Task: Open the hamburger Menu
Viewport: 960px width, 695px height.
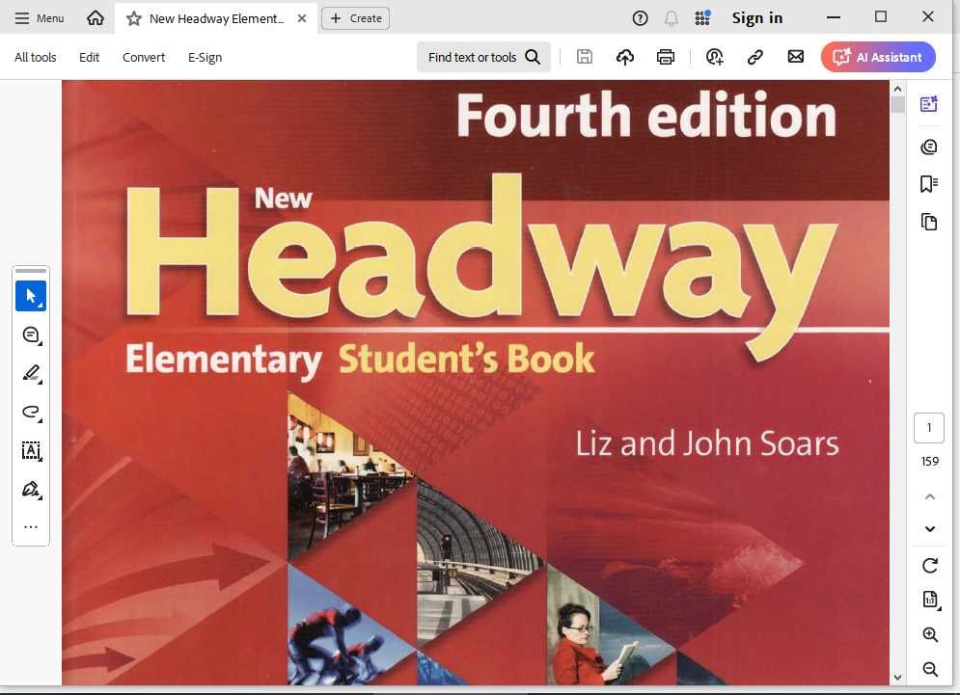Action: point(40,18)
